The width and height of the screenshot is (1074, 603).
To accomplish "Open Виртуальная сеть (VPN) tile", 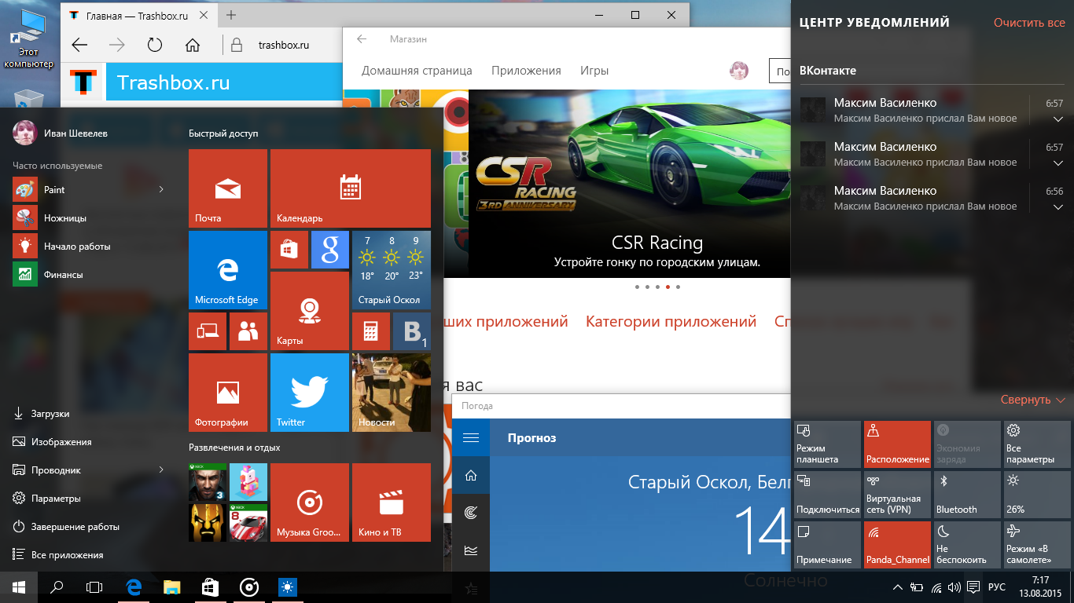I will 898,494.
